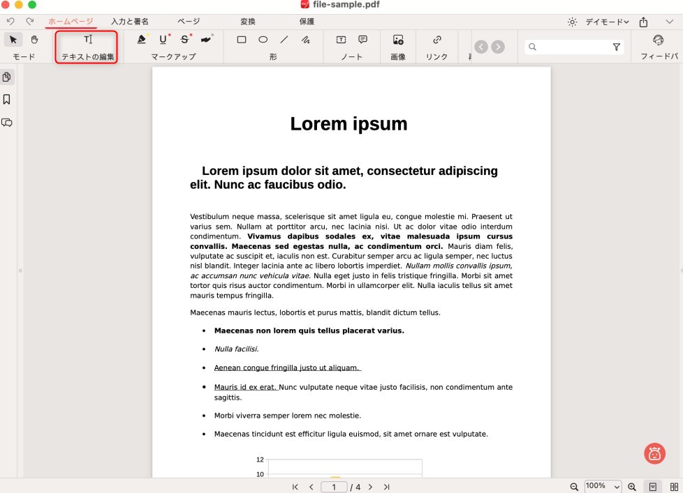Switch to two-page view layout
Viewport: 683px width, 493px height.
tap(674, 487)
